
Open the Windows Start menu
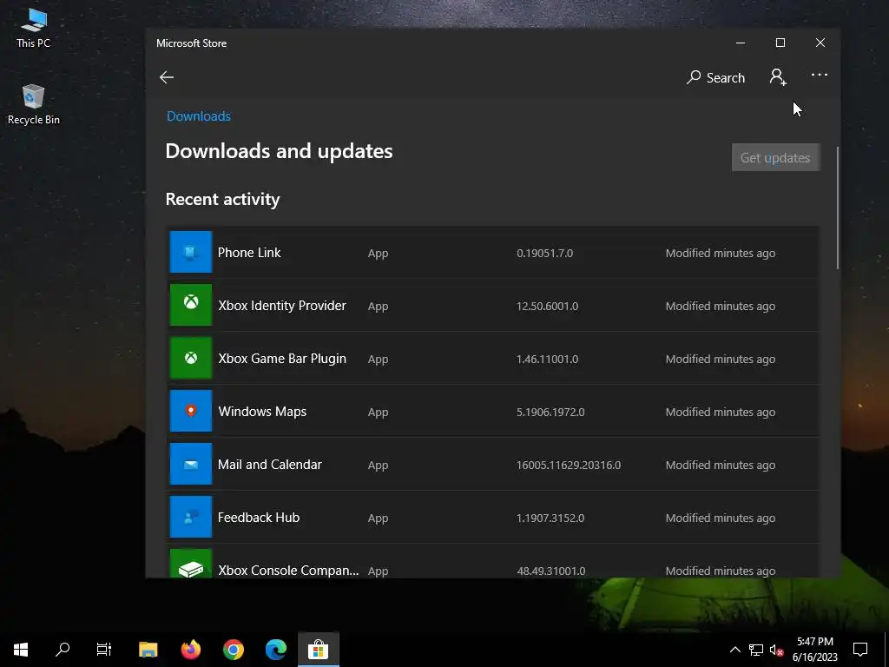[x=21, y=650]
